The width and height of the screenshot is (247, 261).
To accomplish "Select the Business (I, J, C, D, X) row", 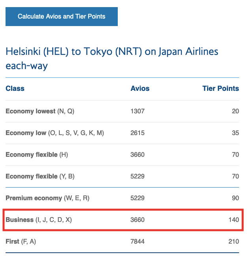I will (x=123, y=220).
